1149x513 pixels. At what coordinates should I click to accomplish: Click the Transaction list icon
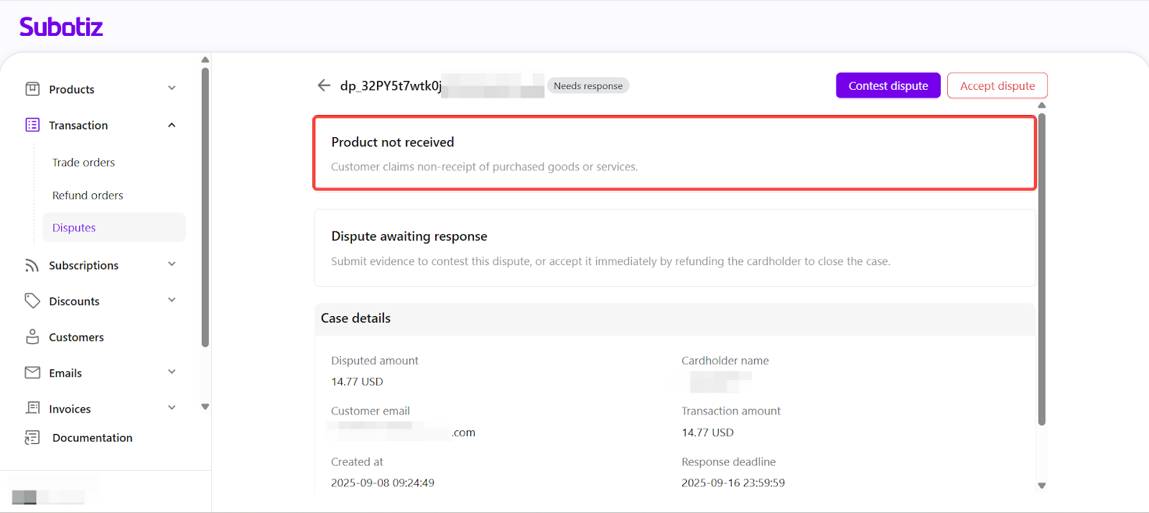(x=32, y=125)
